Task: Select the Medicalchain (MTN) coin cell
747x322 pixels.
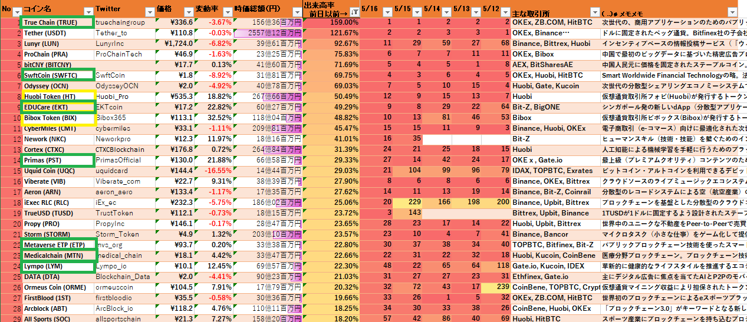Action: click(58, 255)
